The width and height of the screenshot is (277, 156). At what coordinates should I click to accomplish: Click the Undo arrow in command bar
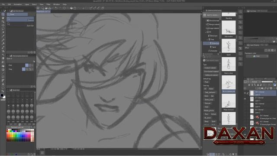click(56, 8)
